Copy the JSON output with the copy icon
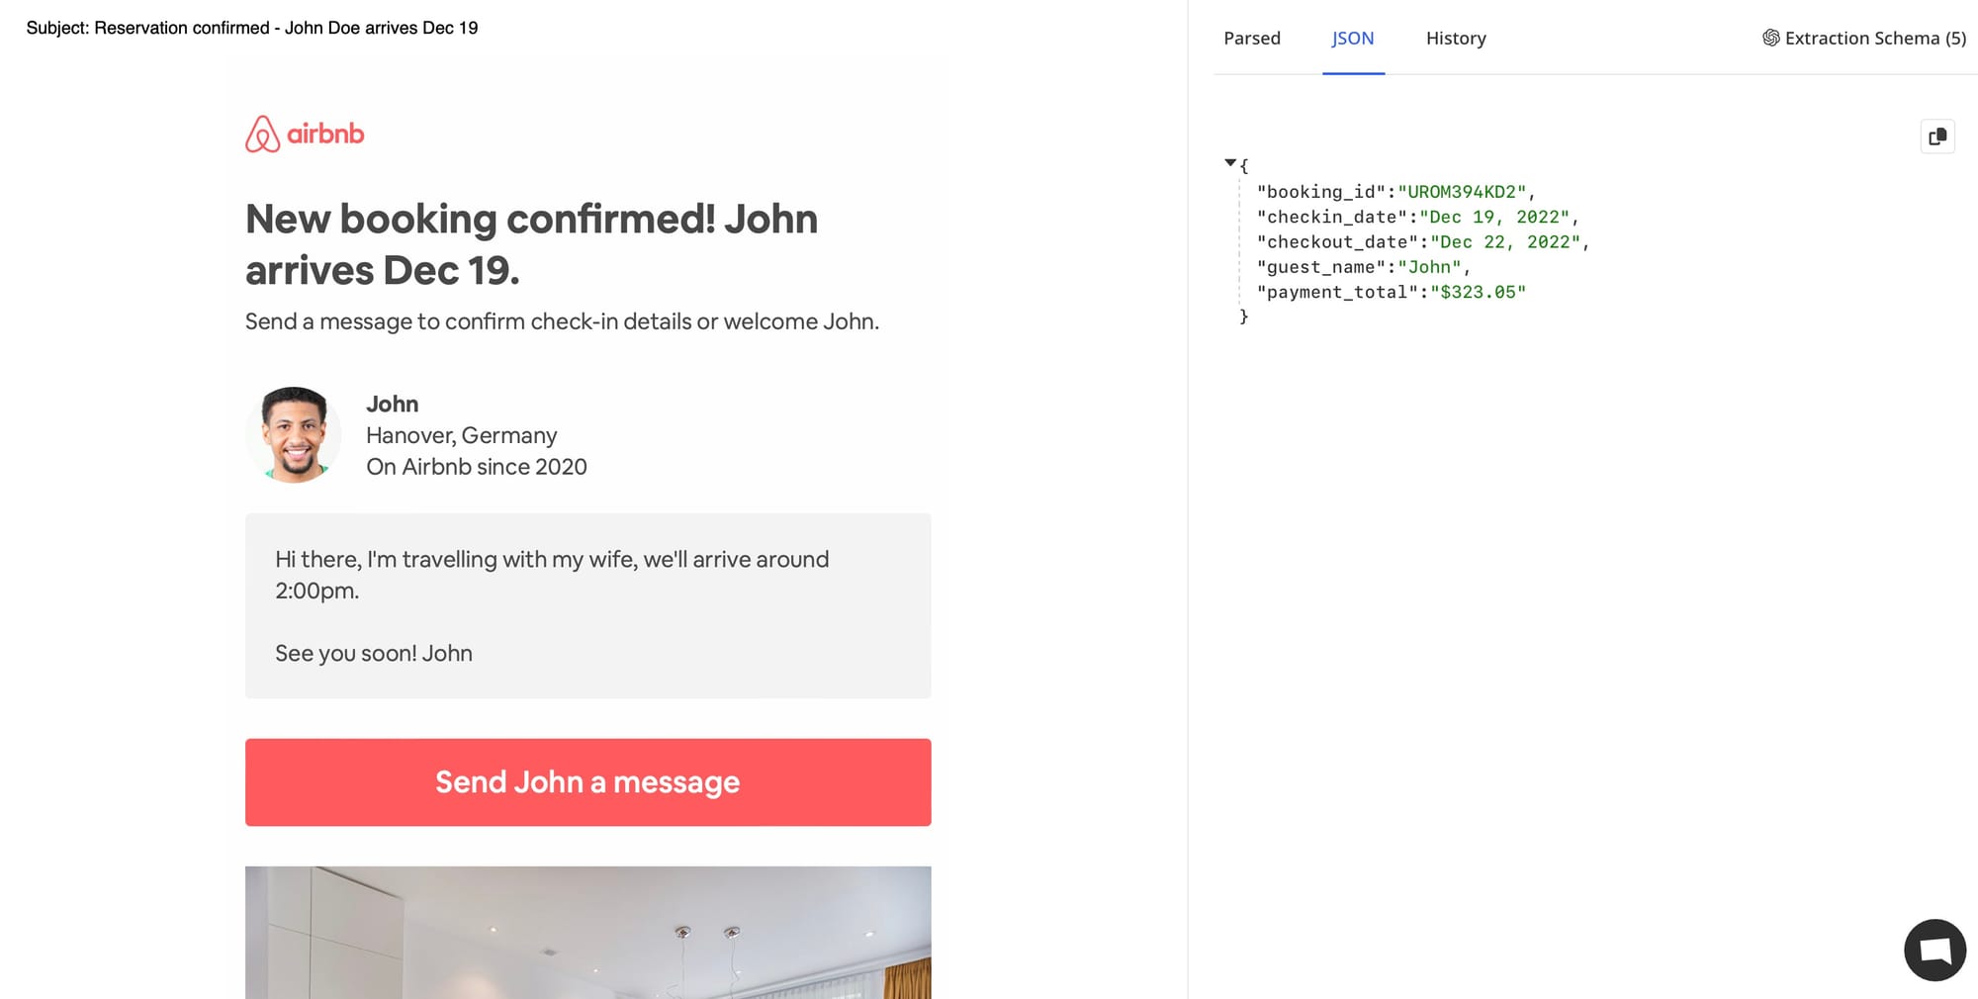The image size is (1978, 999). click(x=1936, y=136)
